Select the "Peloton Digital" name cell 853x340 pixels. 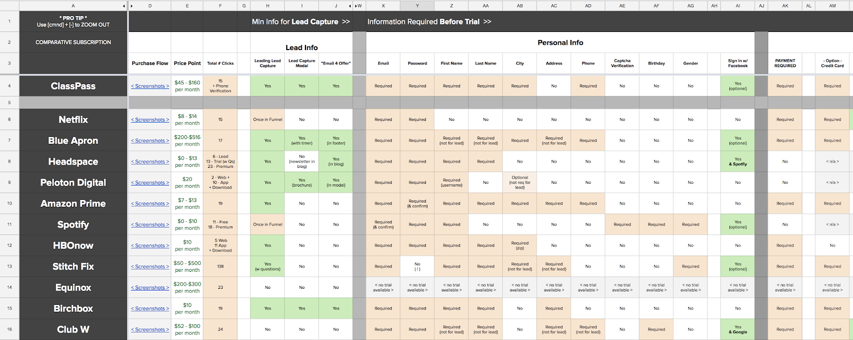click(73, 182)
